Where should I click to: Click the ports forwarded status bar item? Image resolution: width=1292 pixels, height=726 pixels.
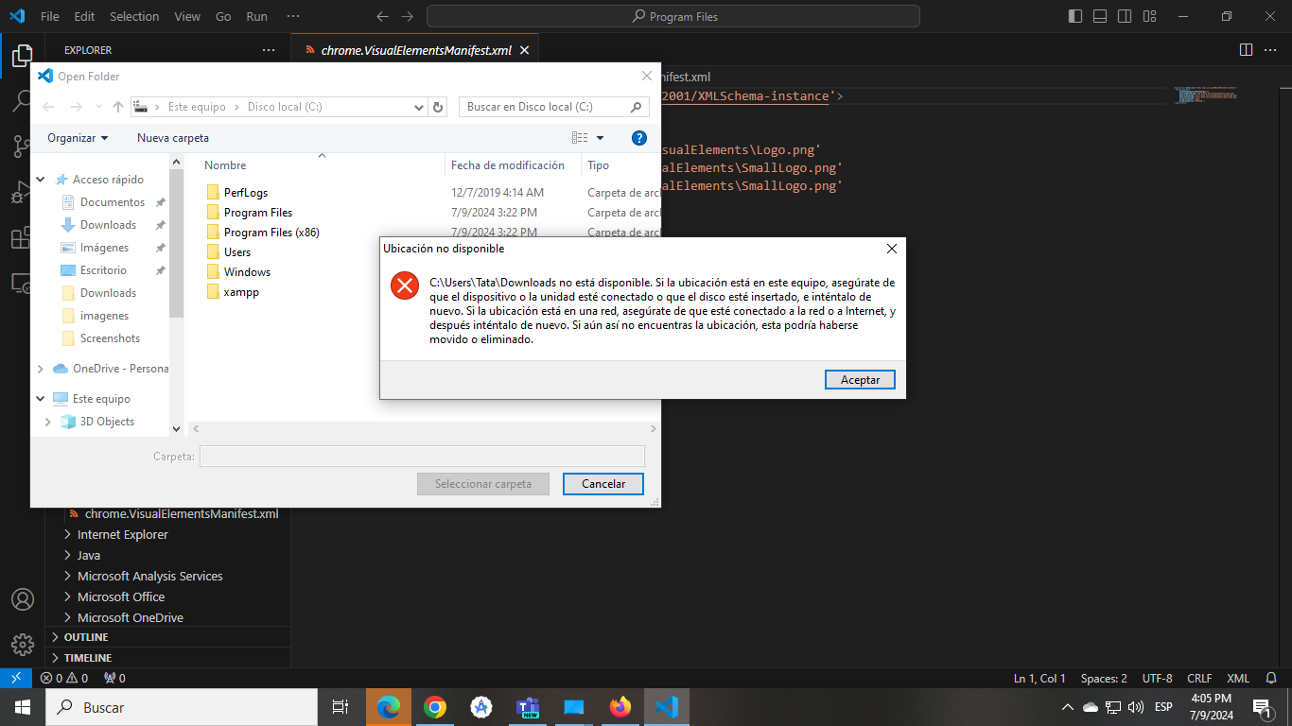coord(114,678)
